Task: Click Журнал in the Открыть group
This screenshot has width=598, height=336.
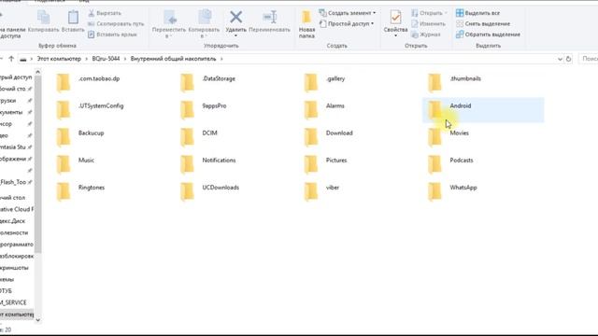Action: (x=426, y=35)
